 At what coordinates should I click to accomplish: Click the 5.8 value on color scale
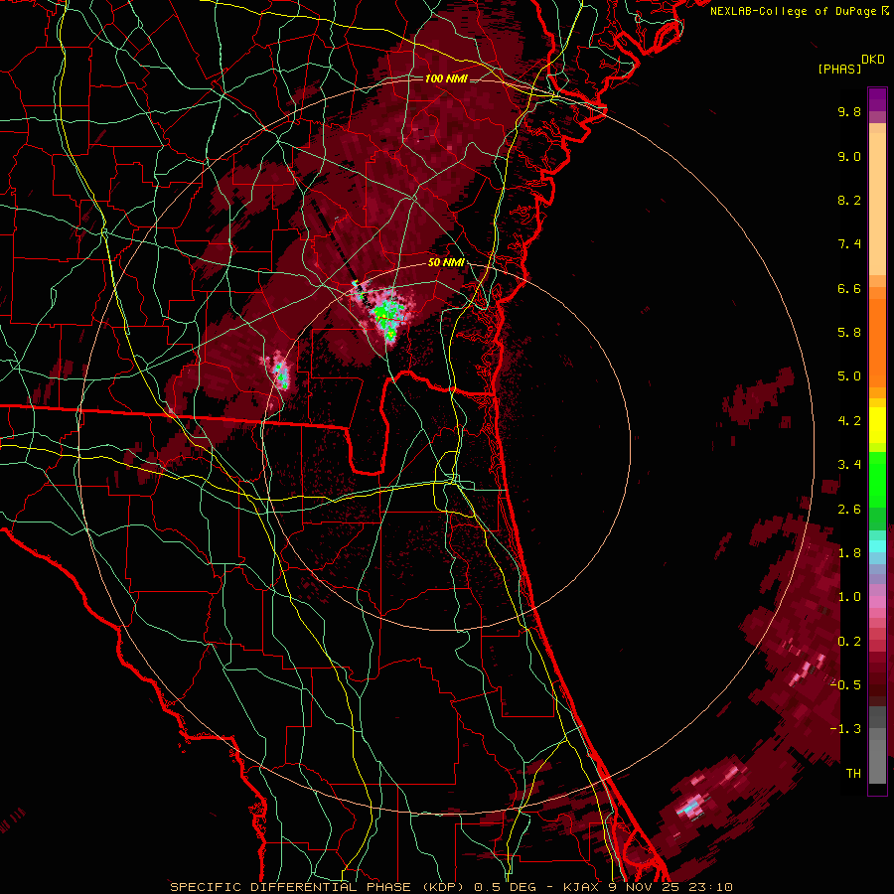849,333
